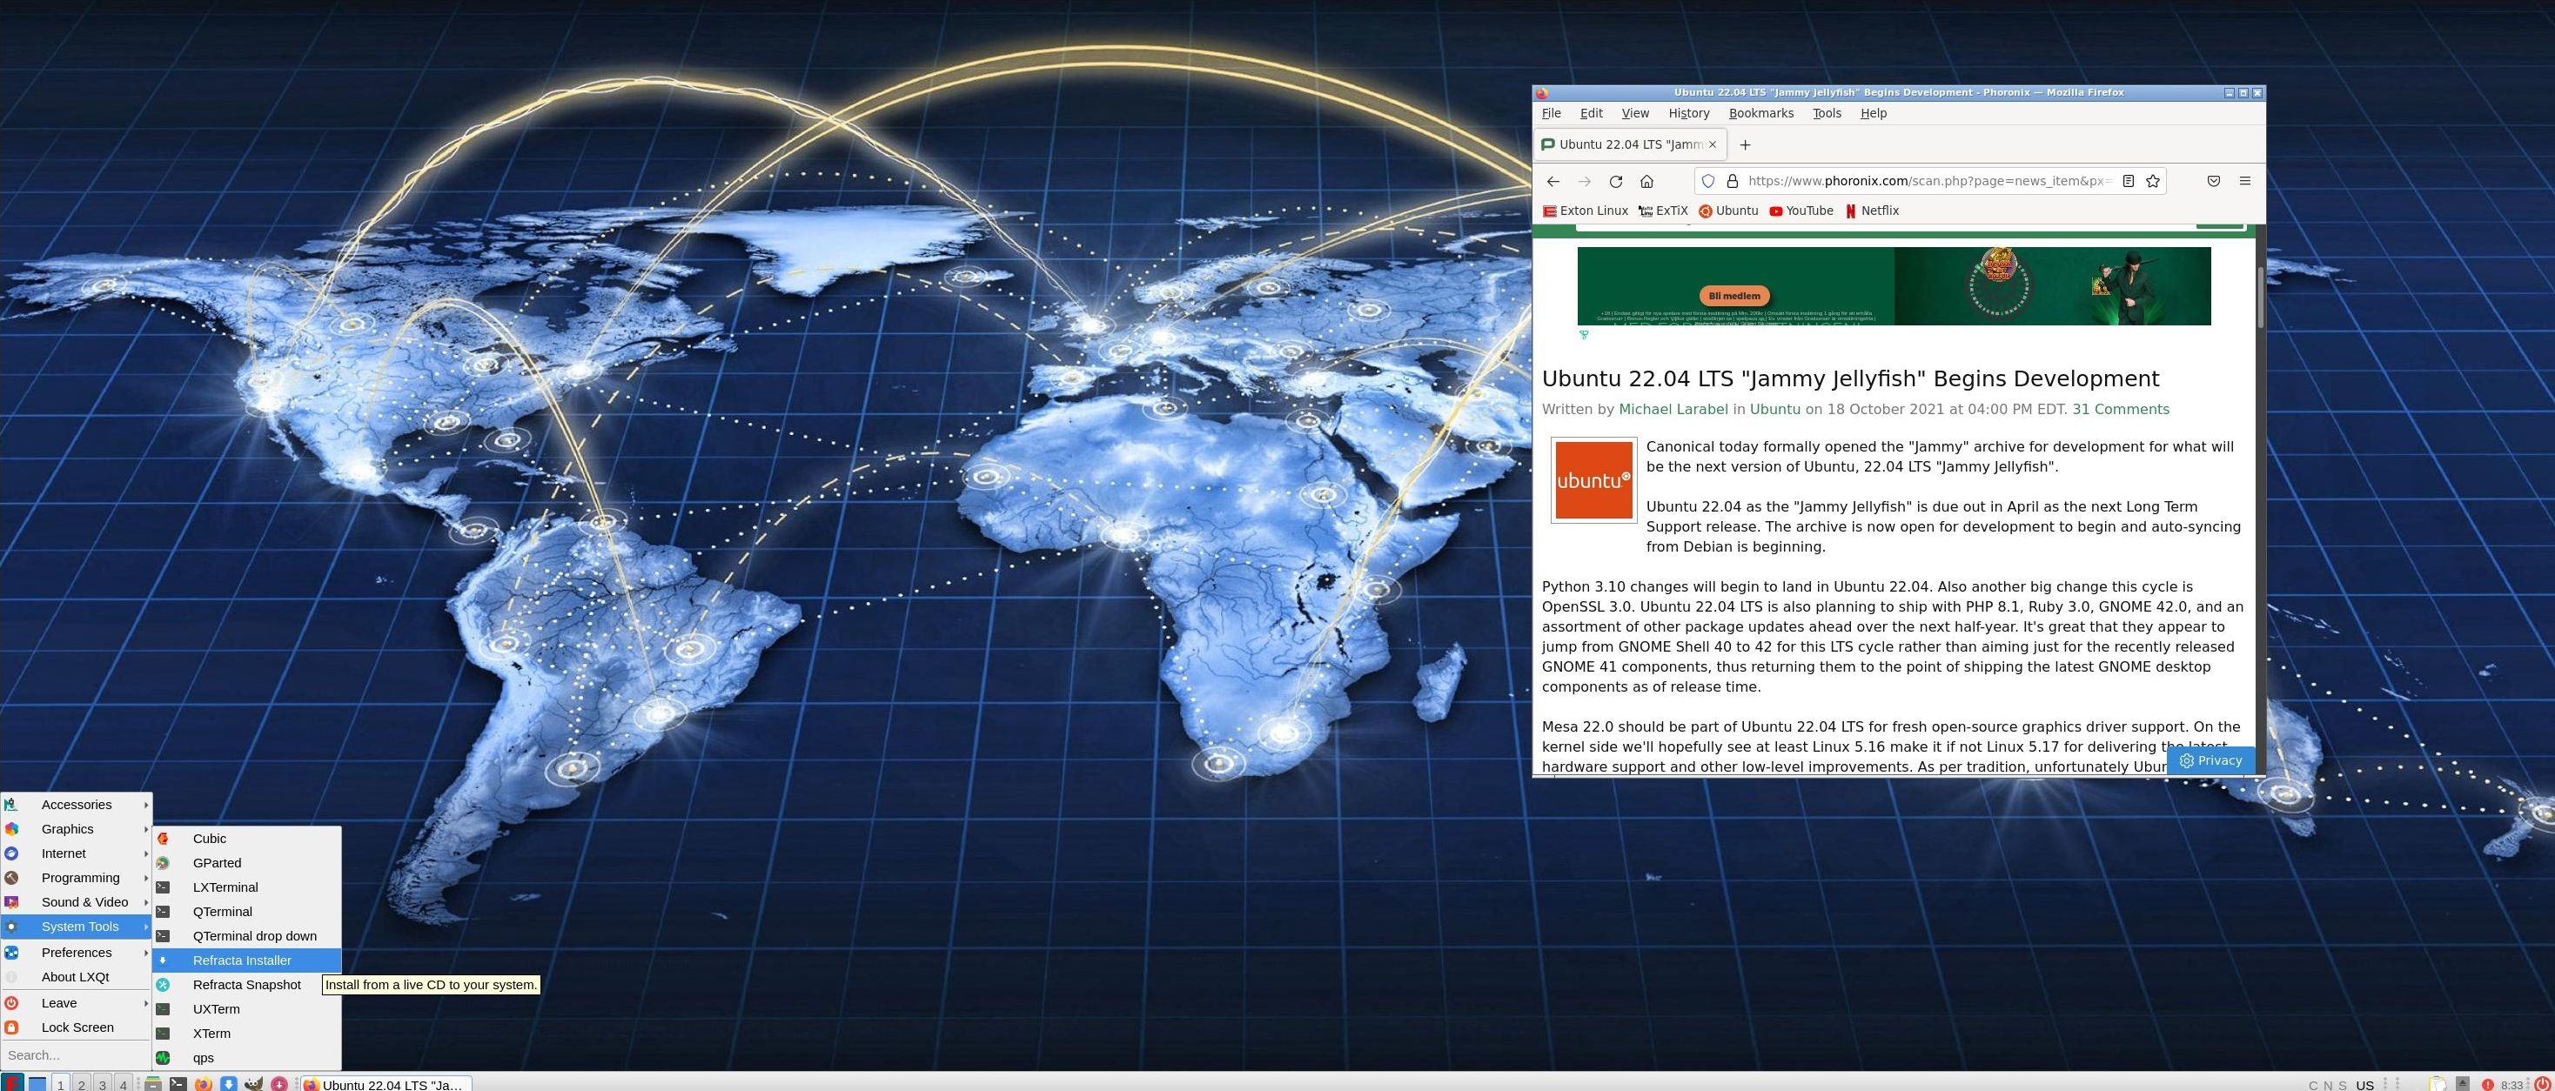Click the Save to Pocket icon

[2213, 182]
